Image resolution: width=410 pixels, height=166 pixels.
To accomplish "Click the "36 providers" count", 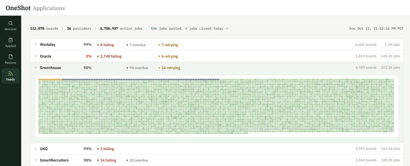I will point(79,28).
